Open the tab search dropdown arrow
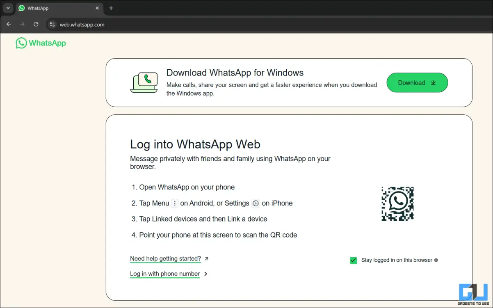493x308 pixels. pyautogui.click(x=8, y=8)
